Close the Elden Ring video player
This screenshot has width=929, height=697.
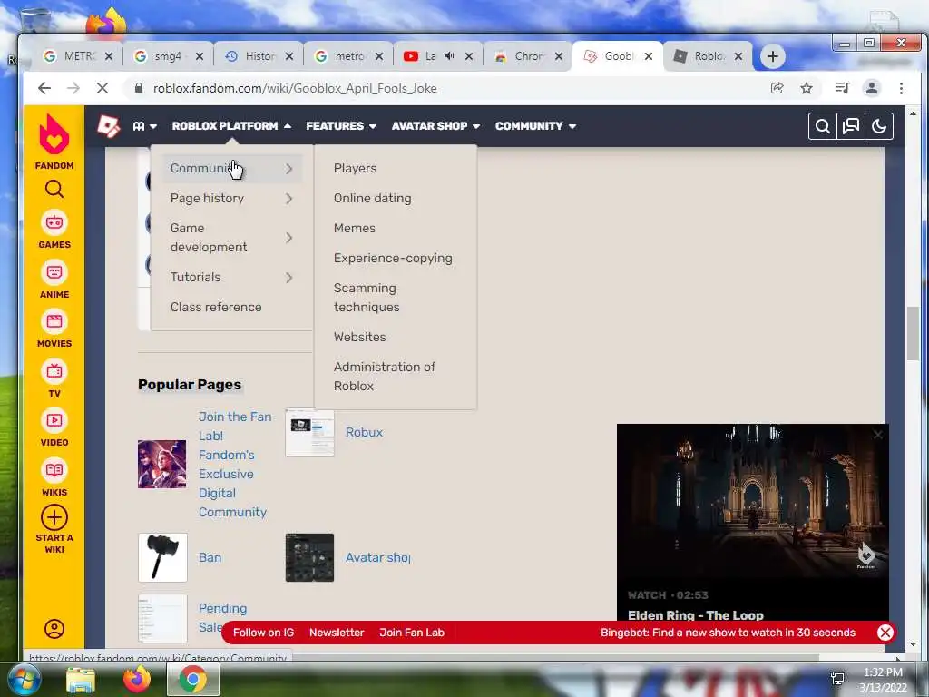tap(878, 435)
